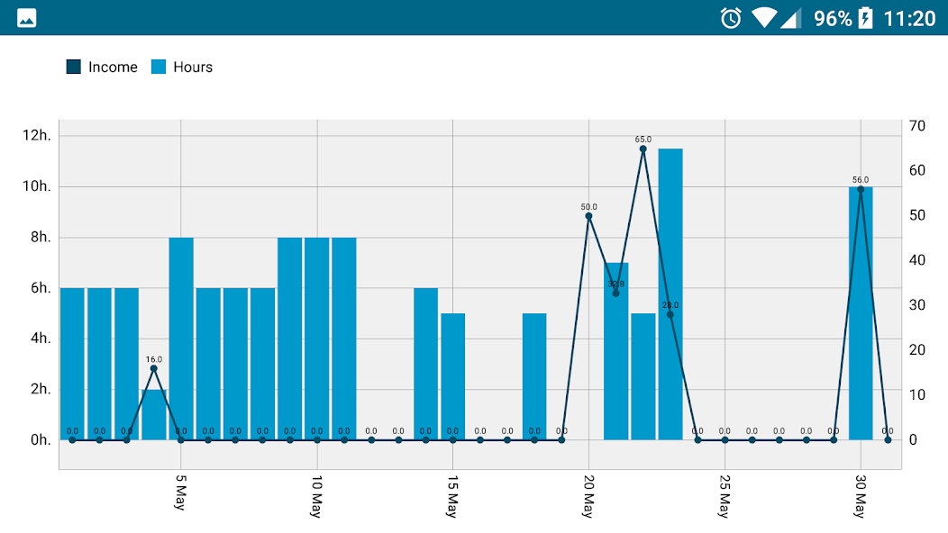The width and height of the screenshot is (948, 533).
Task: Select the 16.0 income data point
Action: coord(154,368)
